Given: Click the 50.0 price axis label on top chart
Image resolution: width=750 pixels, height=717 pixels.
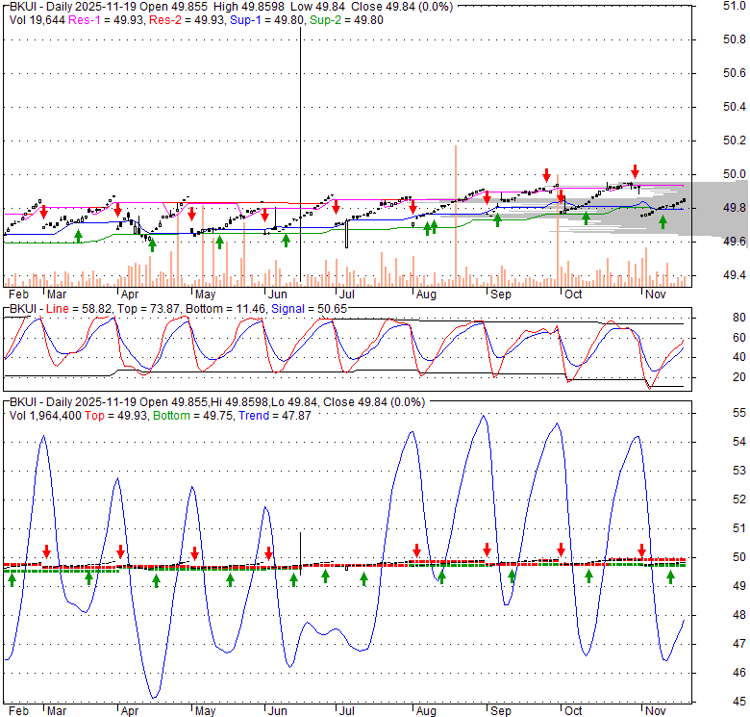Looking at the screenshot, I should pyautogui.click(x=734, y=173).
